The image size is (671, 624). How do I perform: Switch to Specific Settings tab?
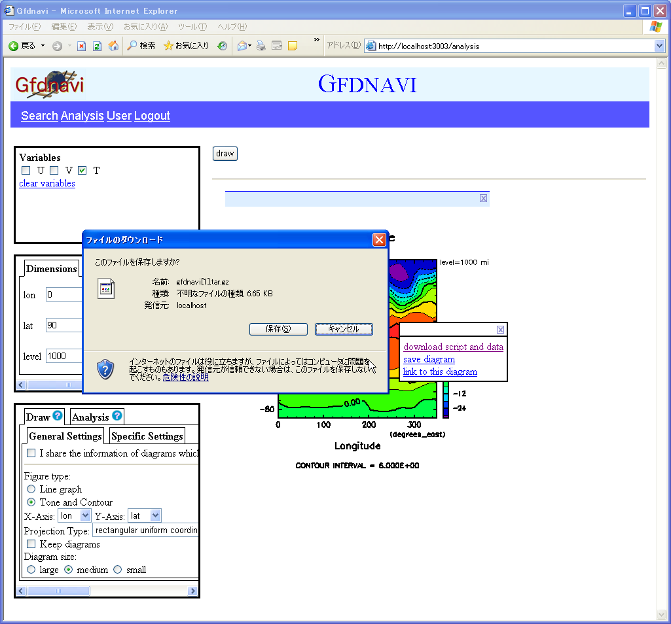click(x=147, y=436)
